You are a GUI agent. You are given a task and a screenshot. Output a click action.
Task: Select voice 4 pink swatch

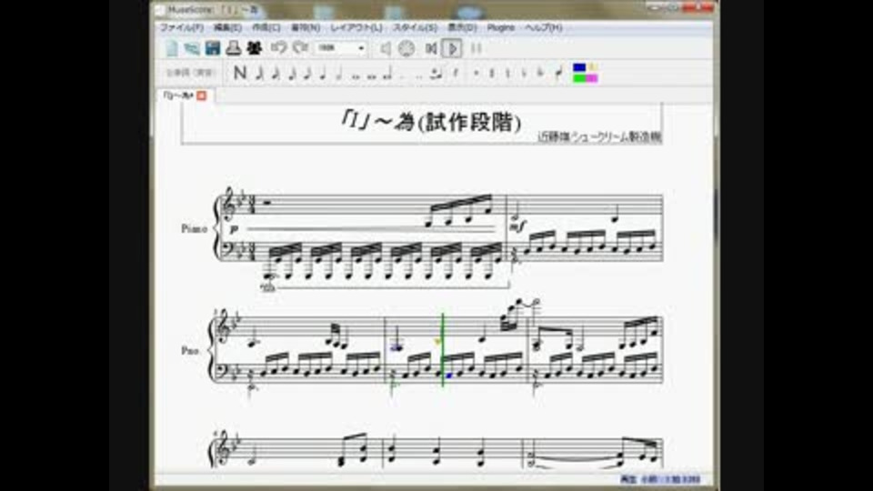591,78
